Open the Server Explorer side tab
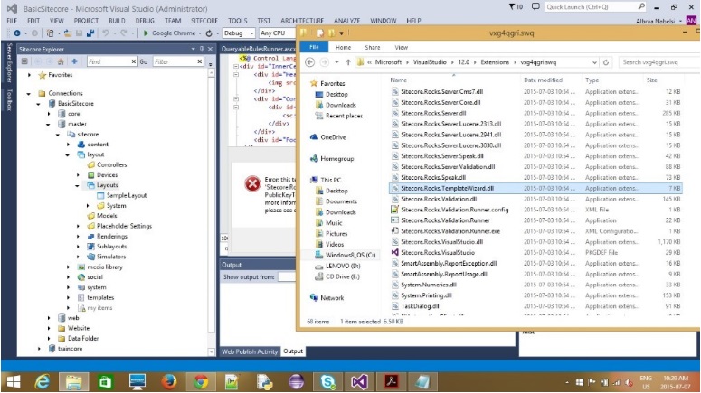701x393 pixels. point(8,63)
